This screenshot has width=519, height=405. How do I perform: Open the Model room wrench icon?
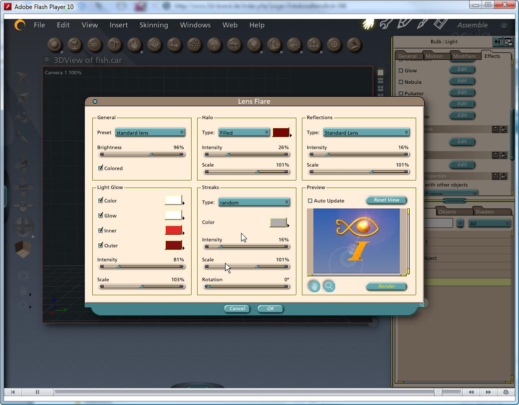click(x=386, y=23)
